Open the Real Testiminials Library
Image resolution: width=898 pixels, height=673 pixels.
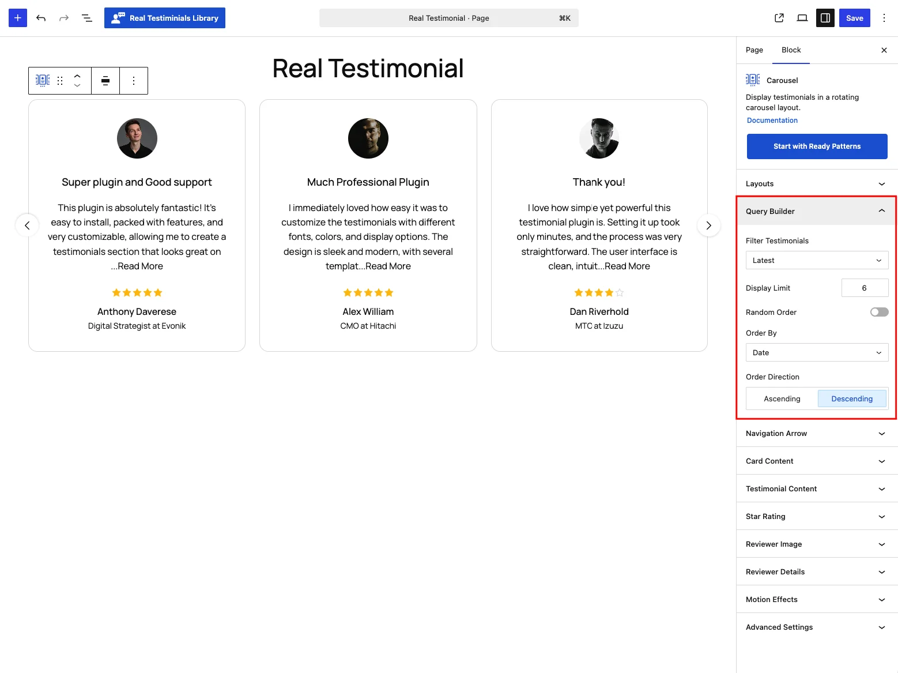(x=165, y=18)
